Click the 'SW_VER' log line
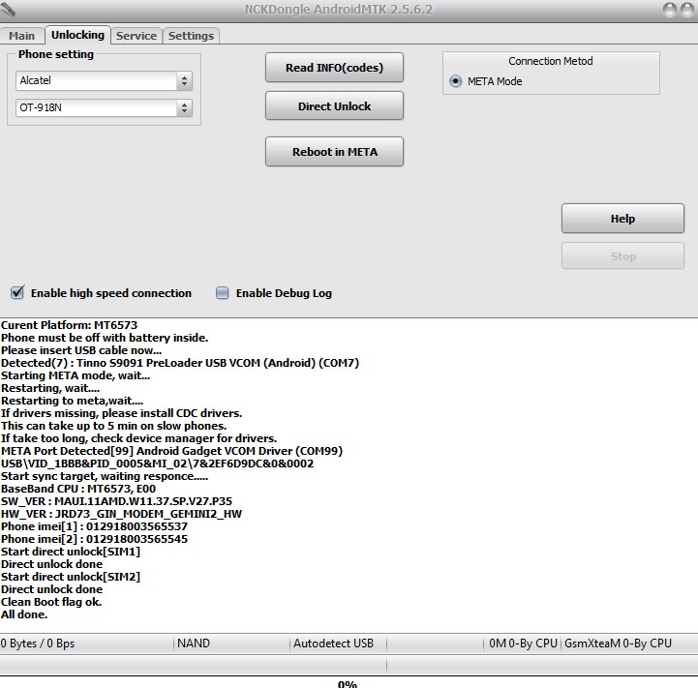698x688 pixels. coord(116,501)
